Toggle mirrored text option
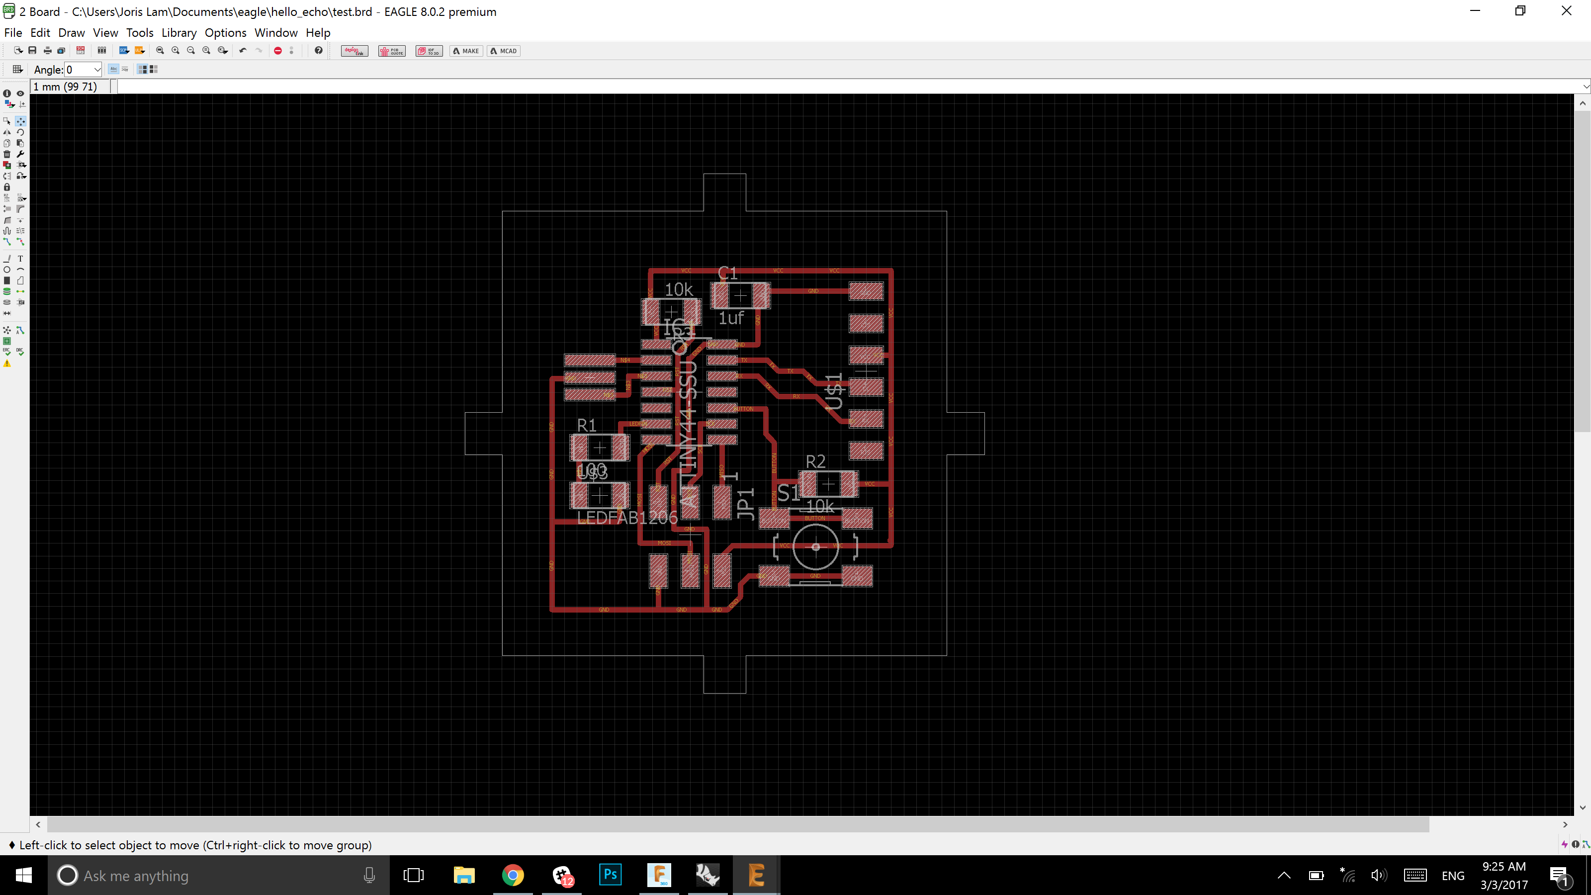The width and height of the screenshot is (1591, 895). tap(125, 69)
